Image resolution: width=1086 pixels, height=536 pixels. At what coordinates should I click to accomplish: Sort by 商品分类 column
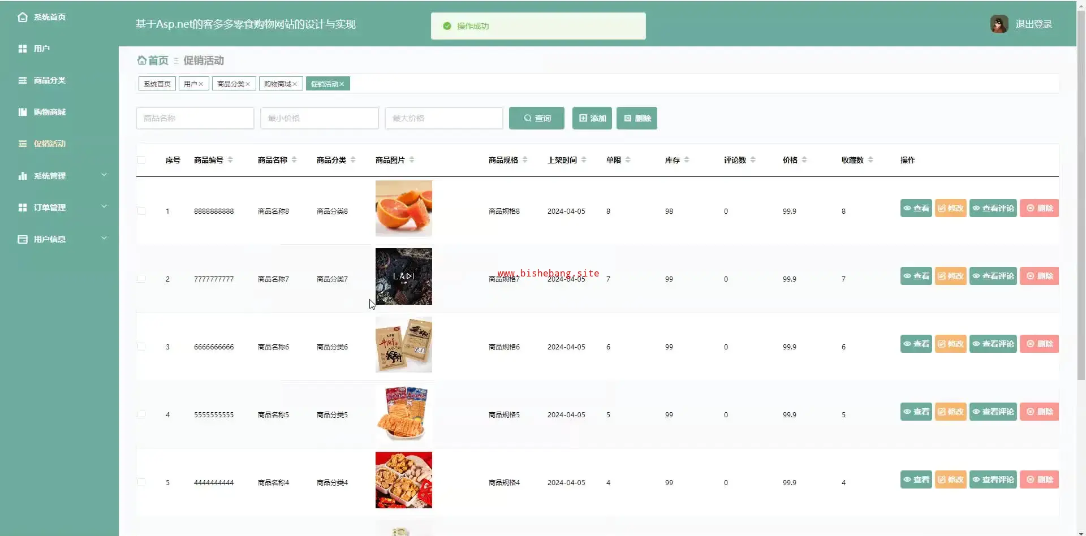(353, 160)
